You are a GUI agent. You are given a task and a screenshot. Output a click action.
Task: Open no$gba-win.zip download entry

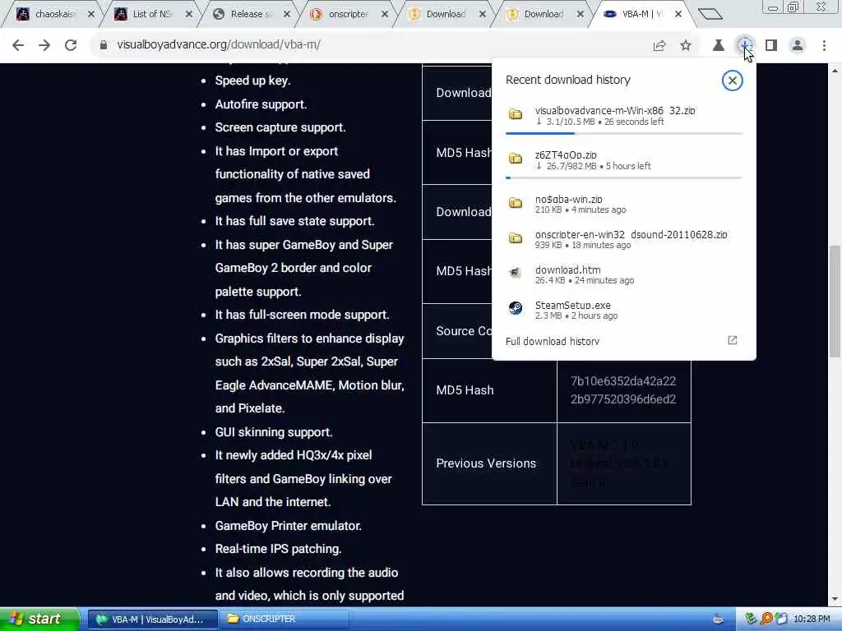(624, 204)
